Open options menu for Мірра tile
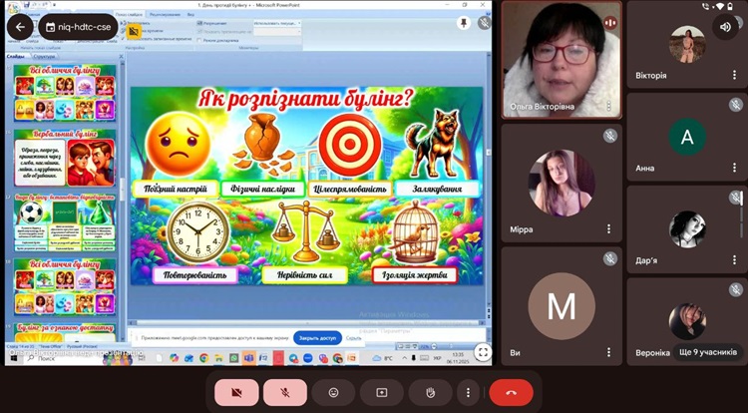 tap(608, 228)
